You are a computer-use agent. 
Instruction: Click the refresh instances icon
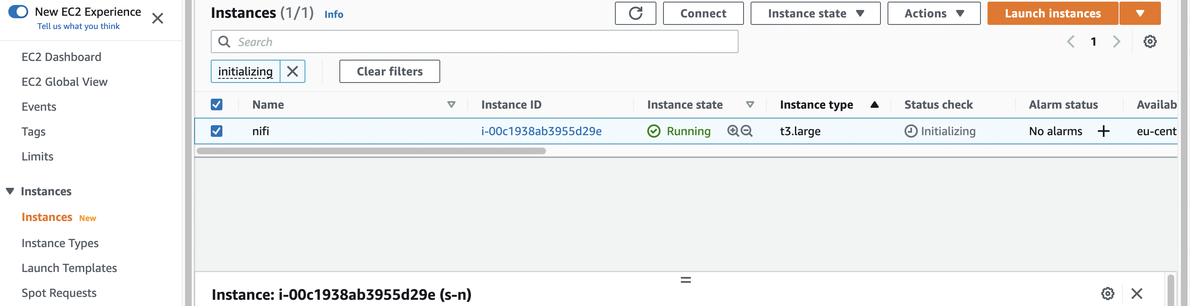[x=636, y=13]
